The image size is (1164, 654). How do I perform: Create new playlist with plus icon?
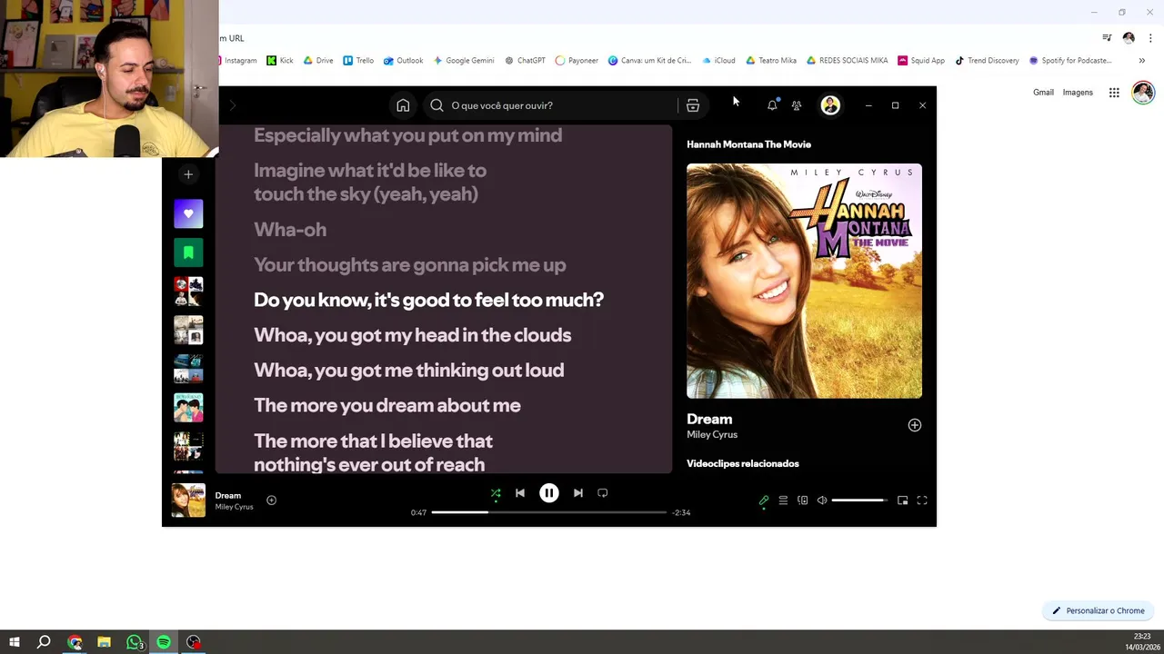click(x=188, y=174)
